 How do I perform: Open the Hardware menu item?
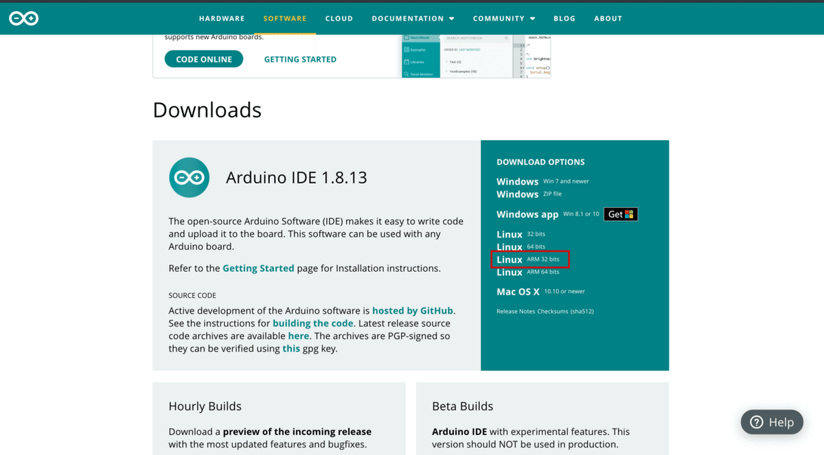point(222,19)
